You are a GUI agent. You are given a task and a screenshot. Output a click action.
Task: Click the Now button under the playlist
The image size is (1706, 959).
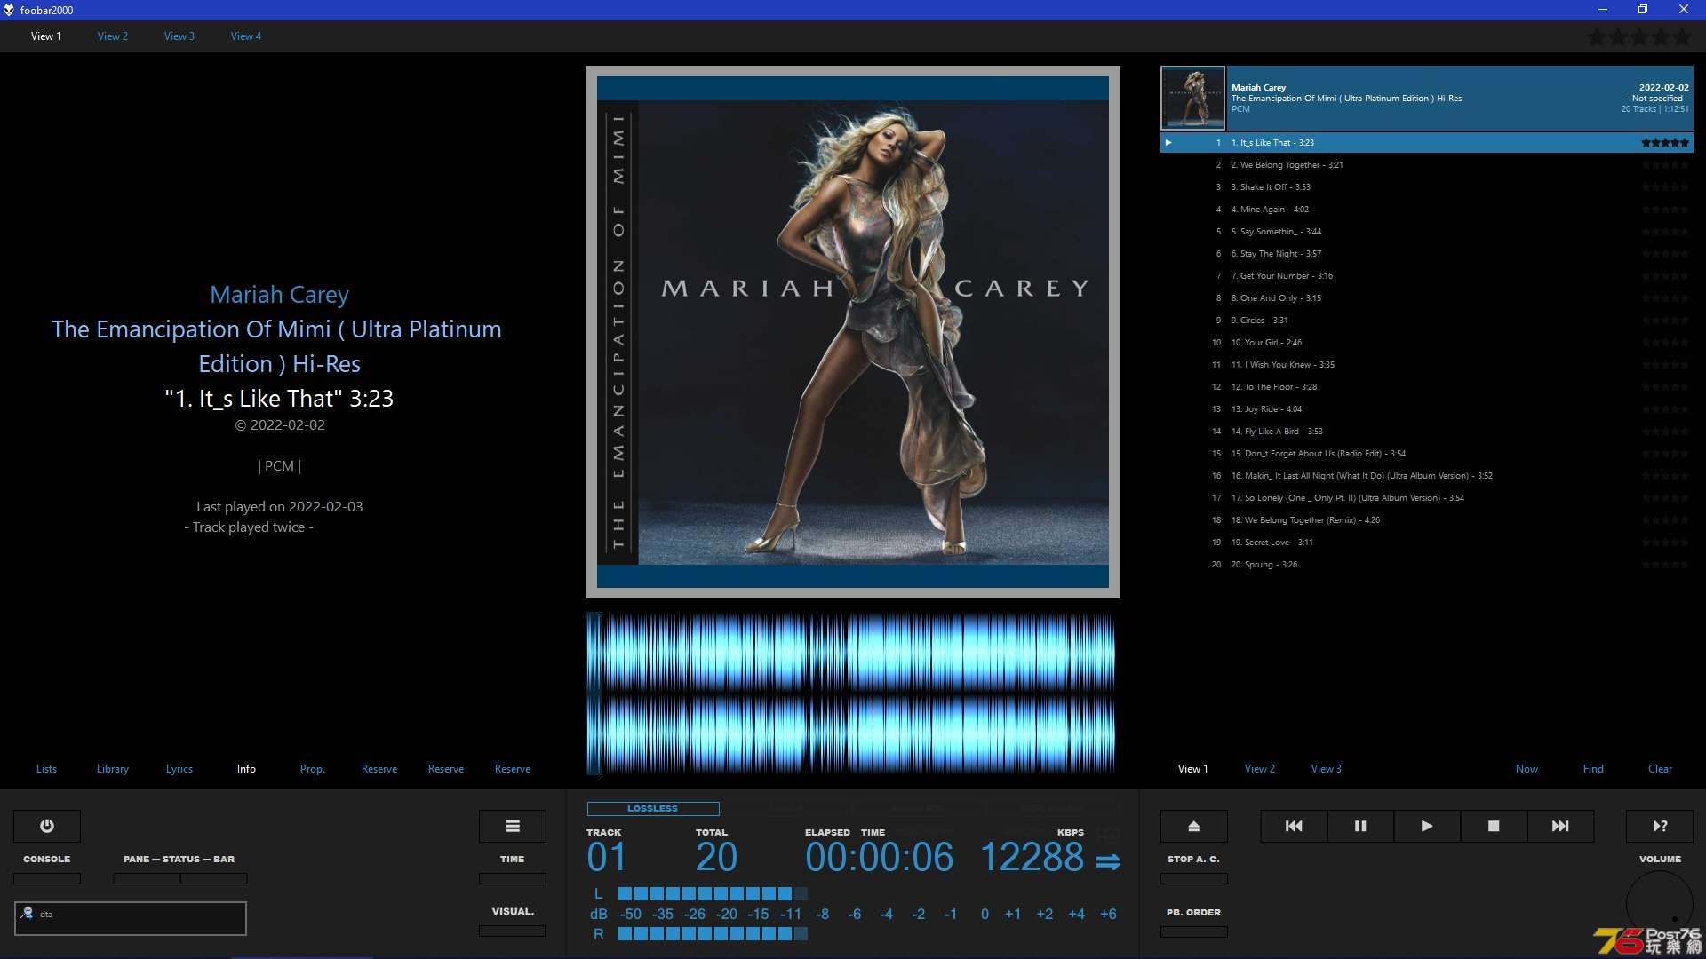(1527, 769)
